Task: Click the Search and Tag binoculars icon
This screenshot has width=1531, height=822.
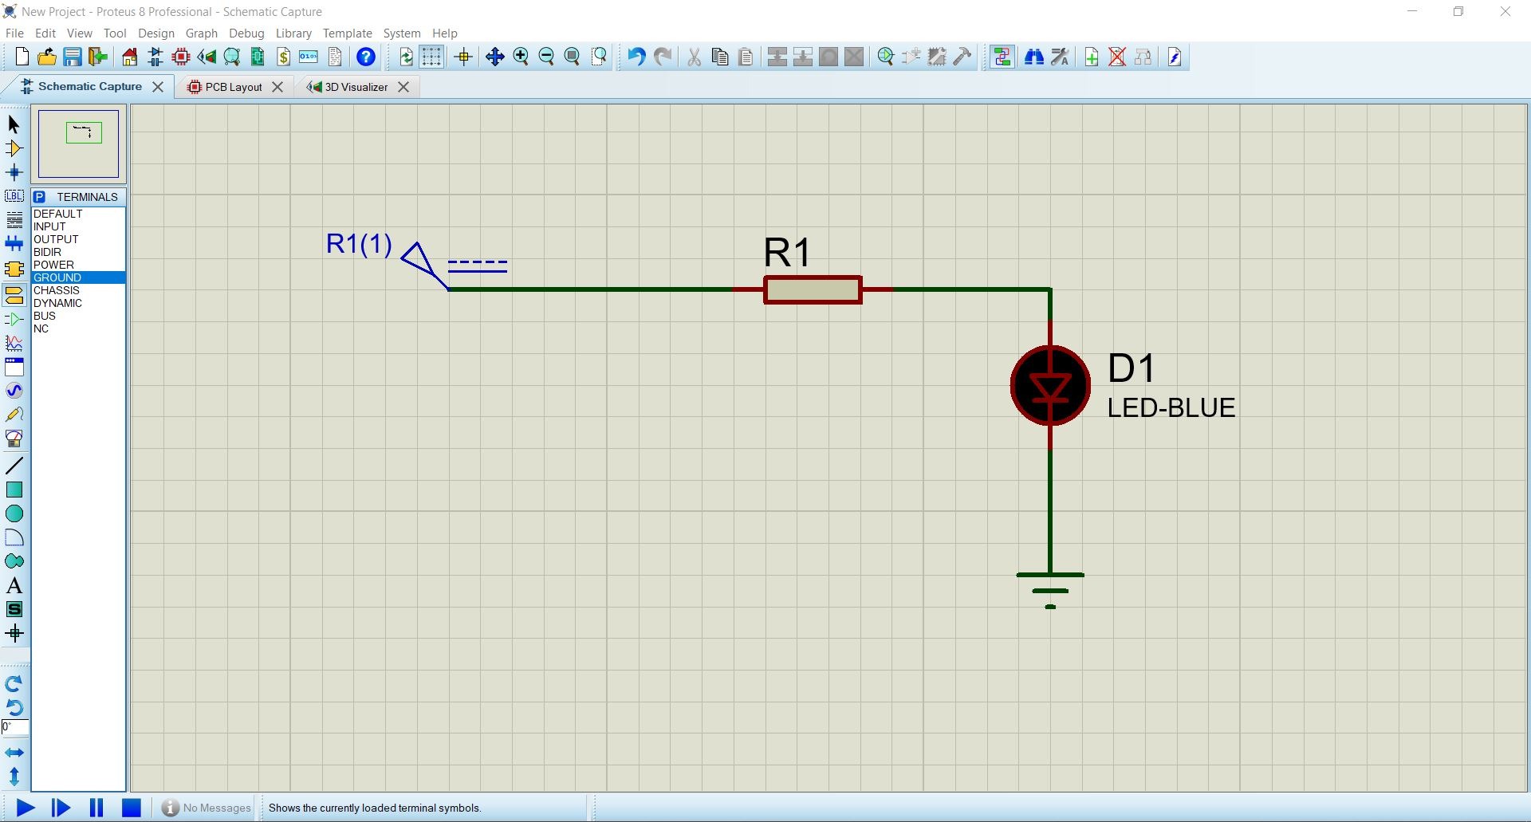Action: tap(1033, 57)
